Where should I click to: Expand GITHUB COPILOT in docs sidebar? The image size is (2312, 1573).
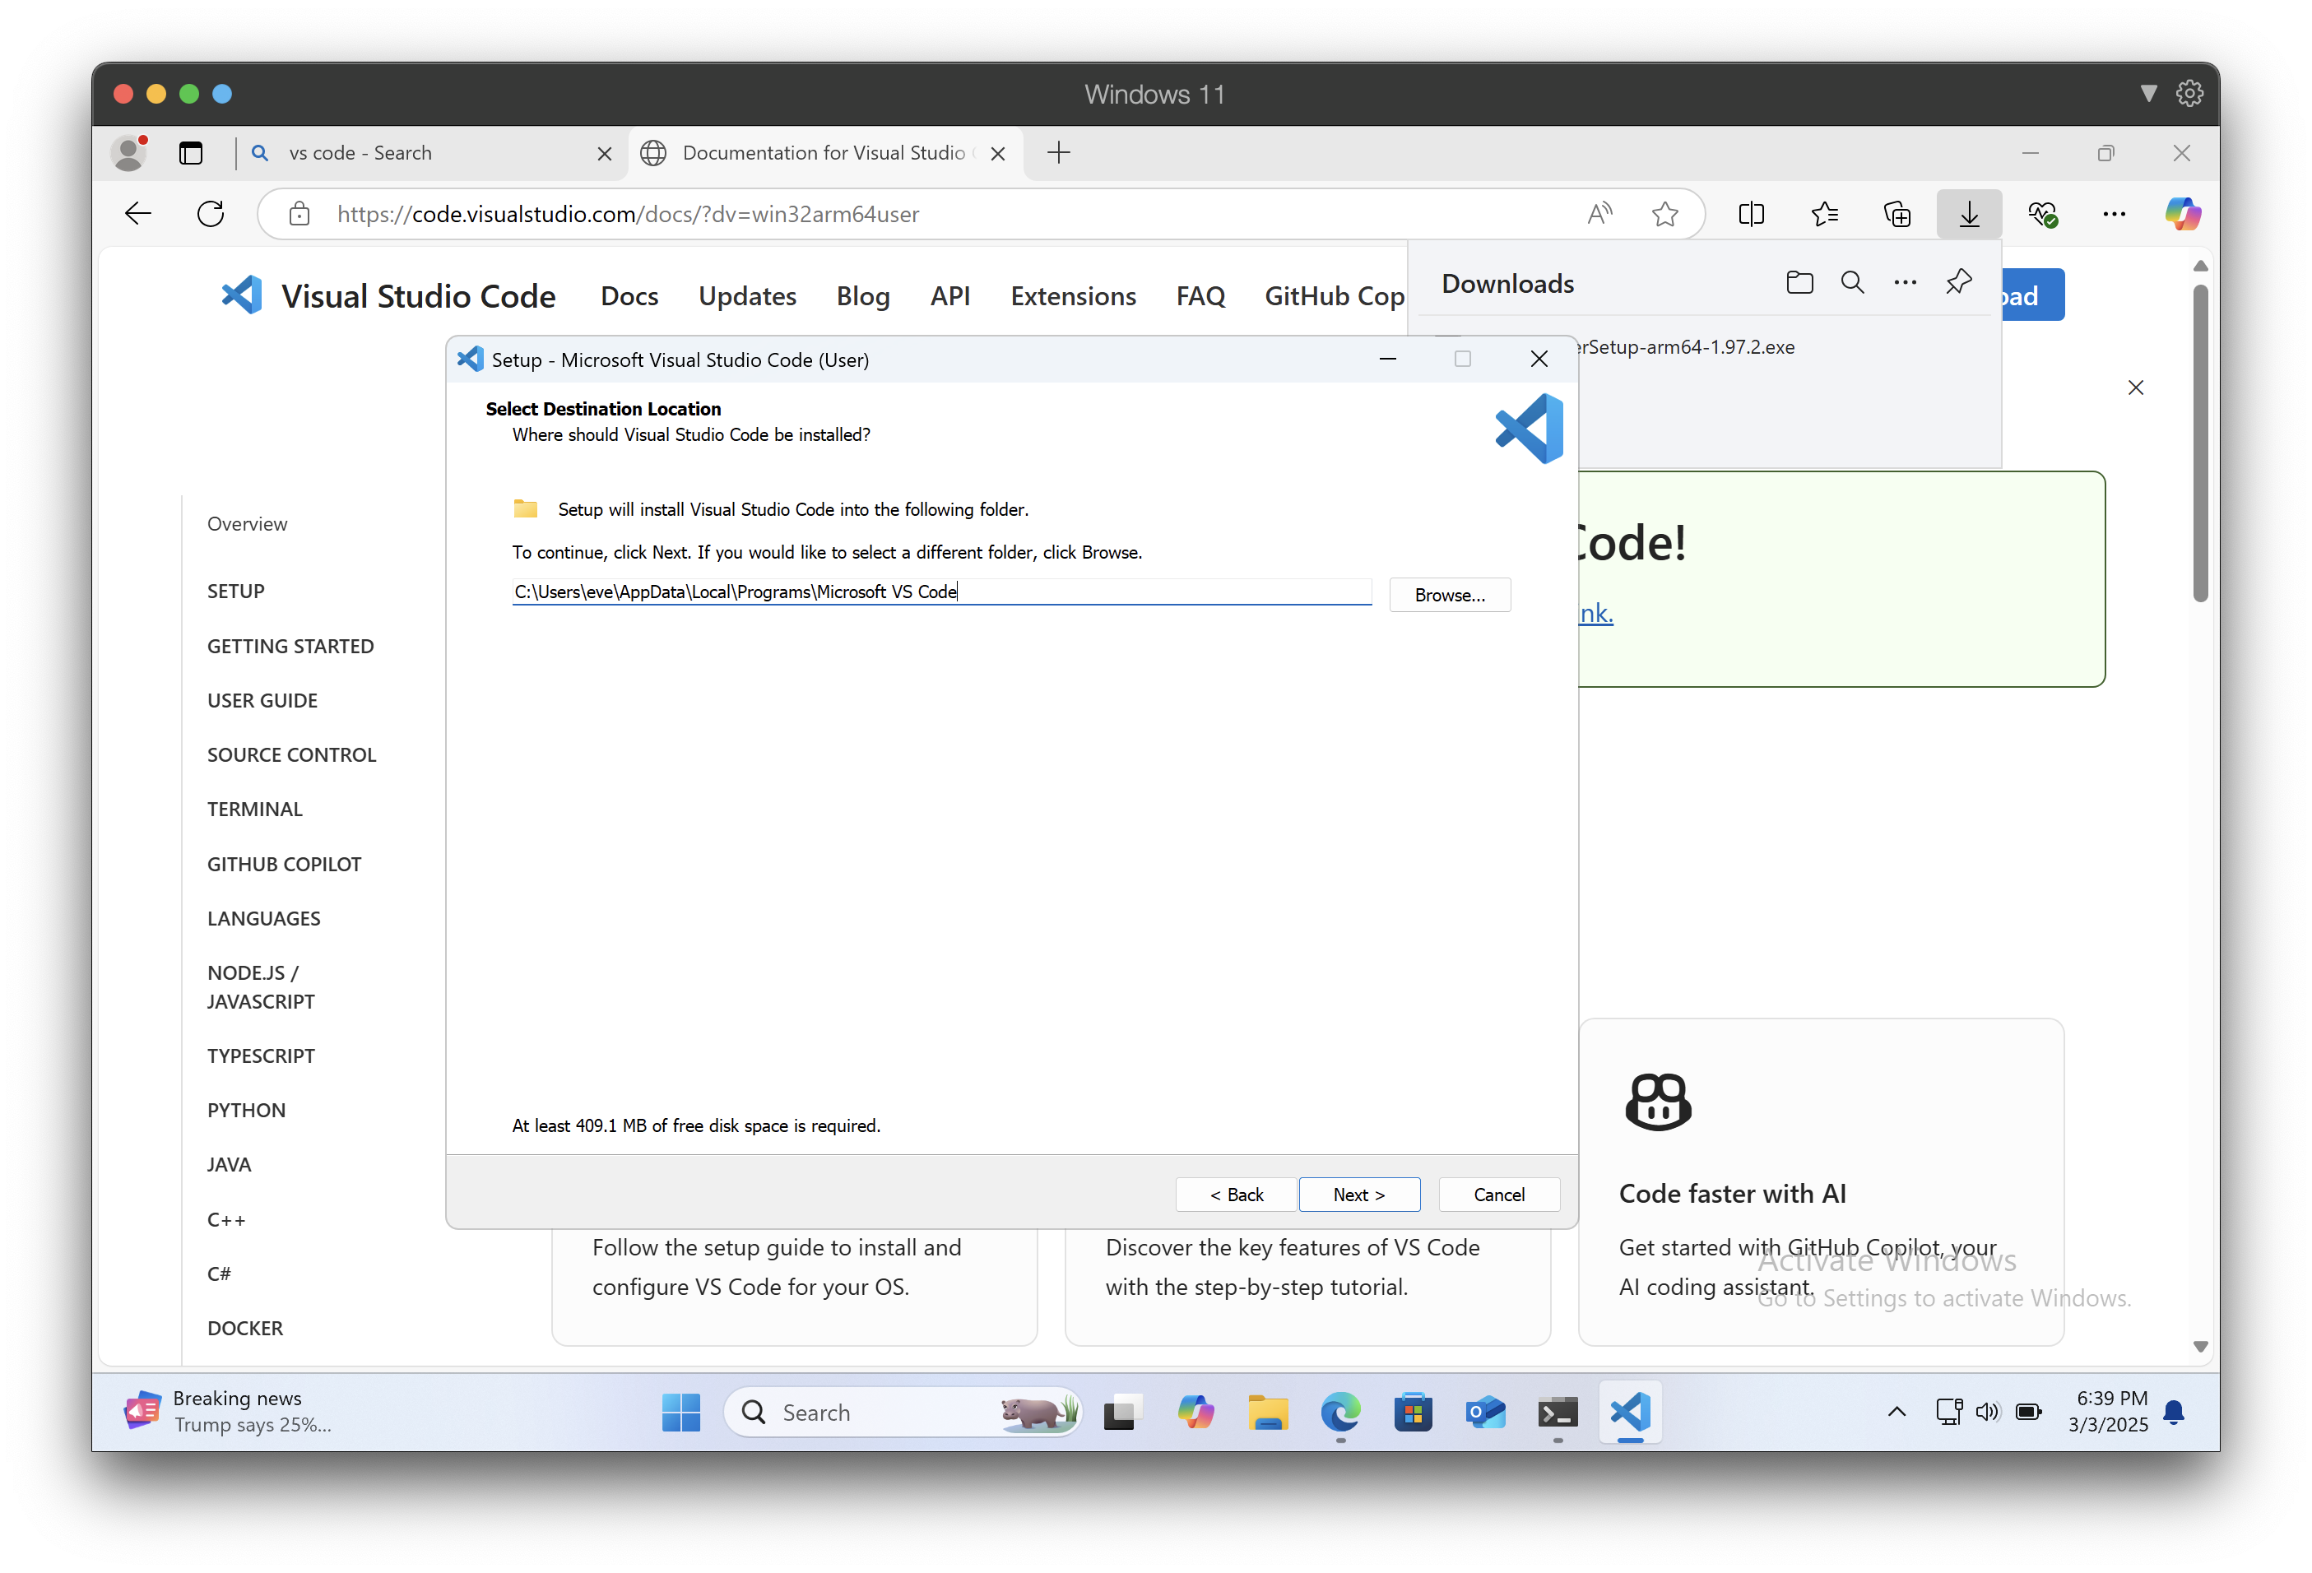(x=285, y=865)
